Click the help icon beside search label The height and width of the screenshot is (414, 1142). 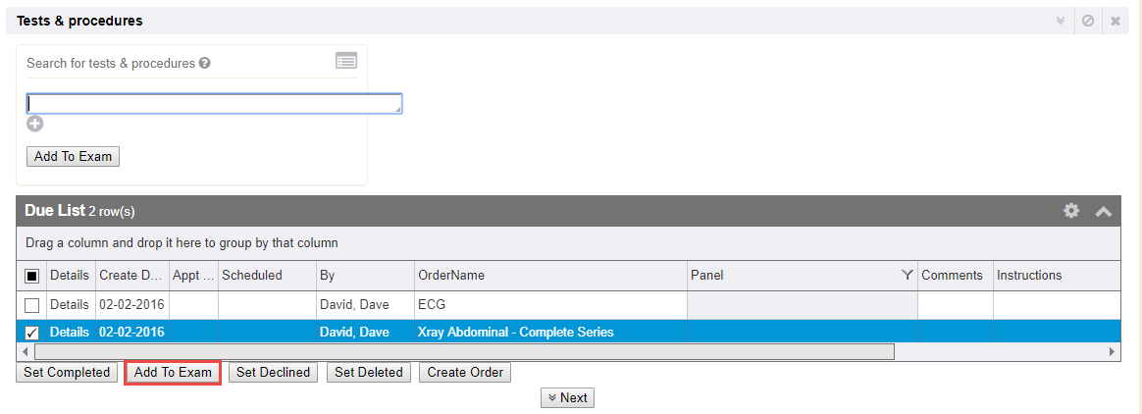click(x=205, y=64)
